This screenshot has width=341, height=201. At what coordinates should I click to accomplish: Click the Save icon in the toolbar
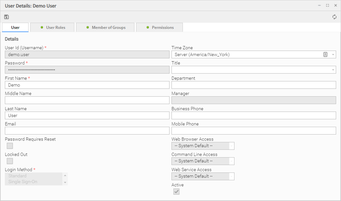[x=7, y=17]
